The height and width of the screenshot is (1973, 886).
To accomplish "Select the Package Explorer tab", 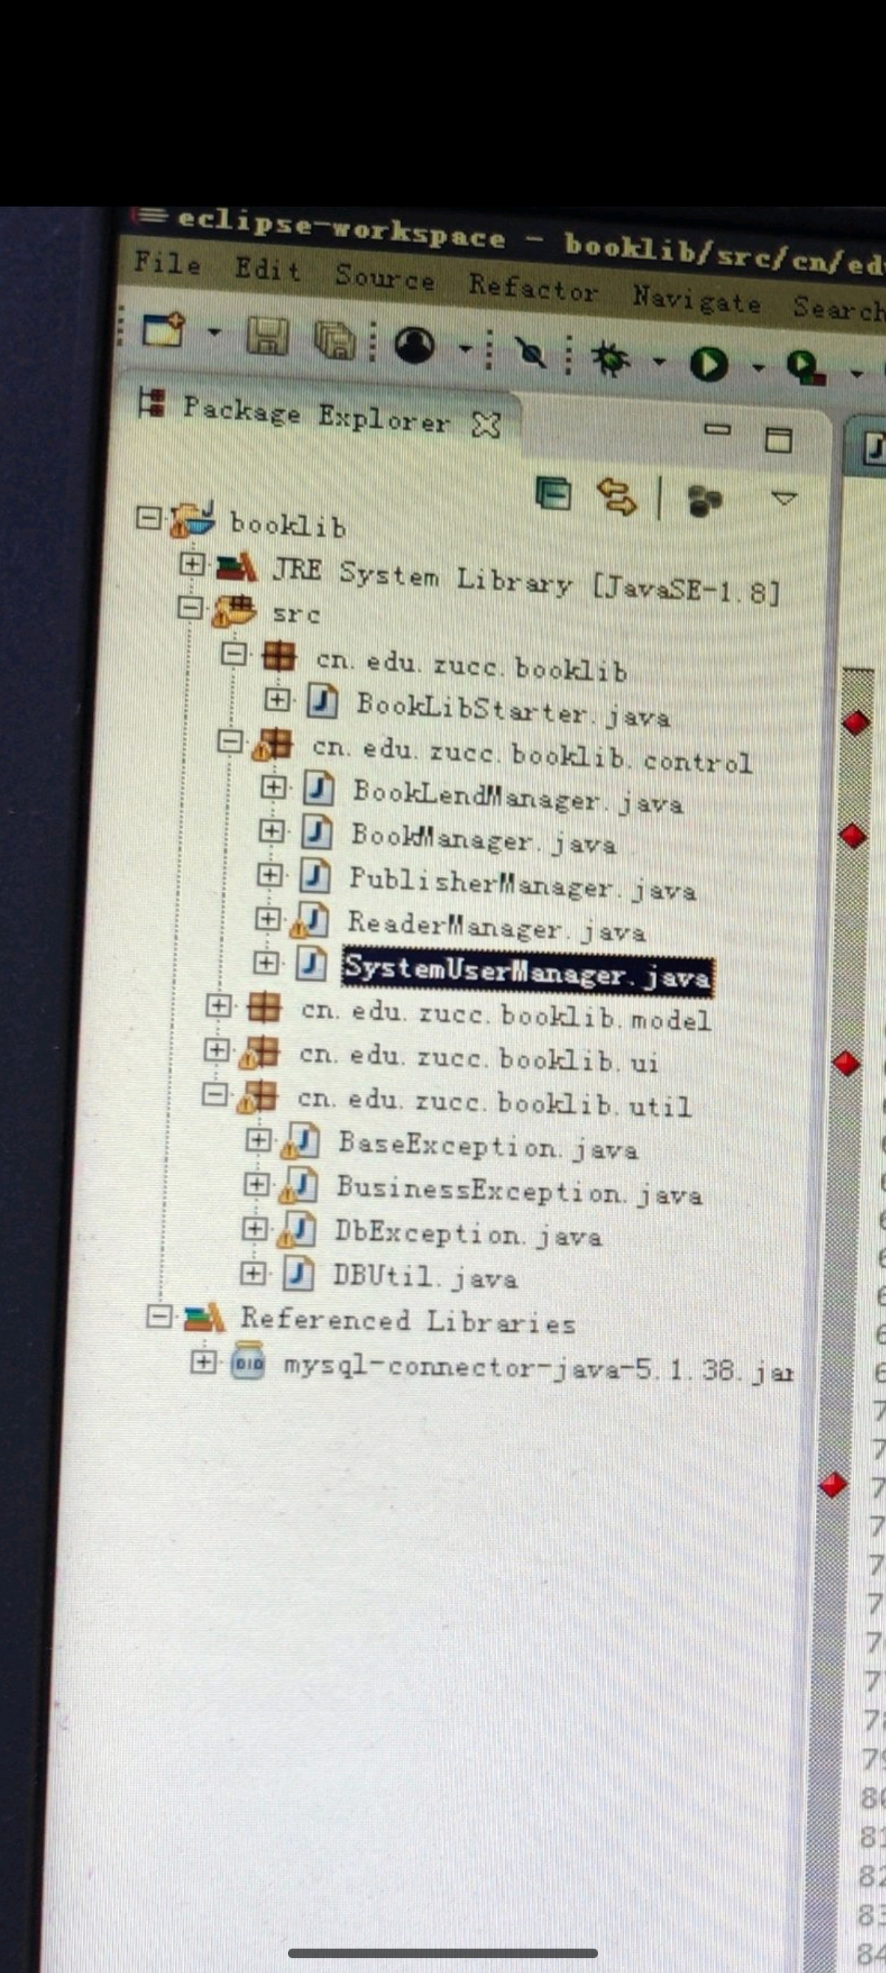I will click(x=315, y=415).
